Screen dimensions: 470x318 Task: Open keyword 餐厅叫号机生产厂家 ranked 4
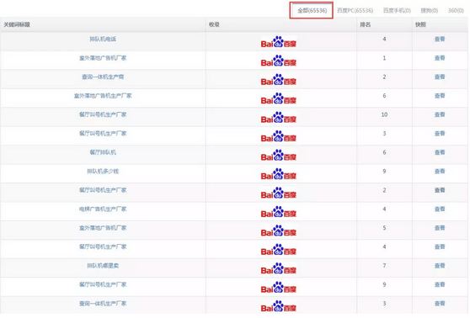click(103, 246)
